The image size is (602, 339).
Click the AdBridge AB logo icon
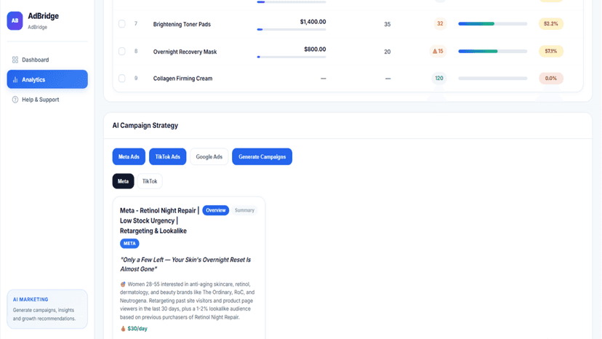(x=15, y=21)
